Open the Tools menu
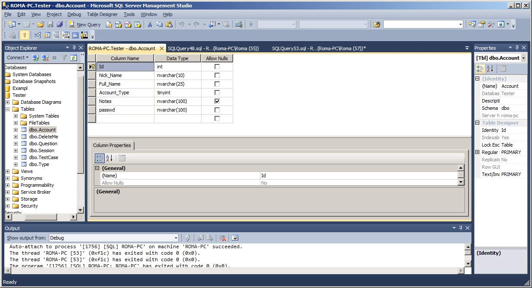 click(x=129, y=14)
